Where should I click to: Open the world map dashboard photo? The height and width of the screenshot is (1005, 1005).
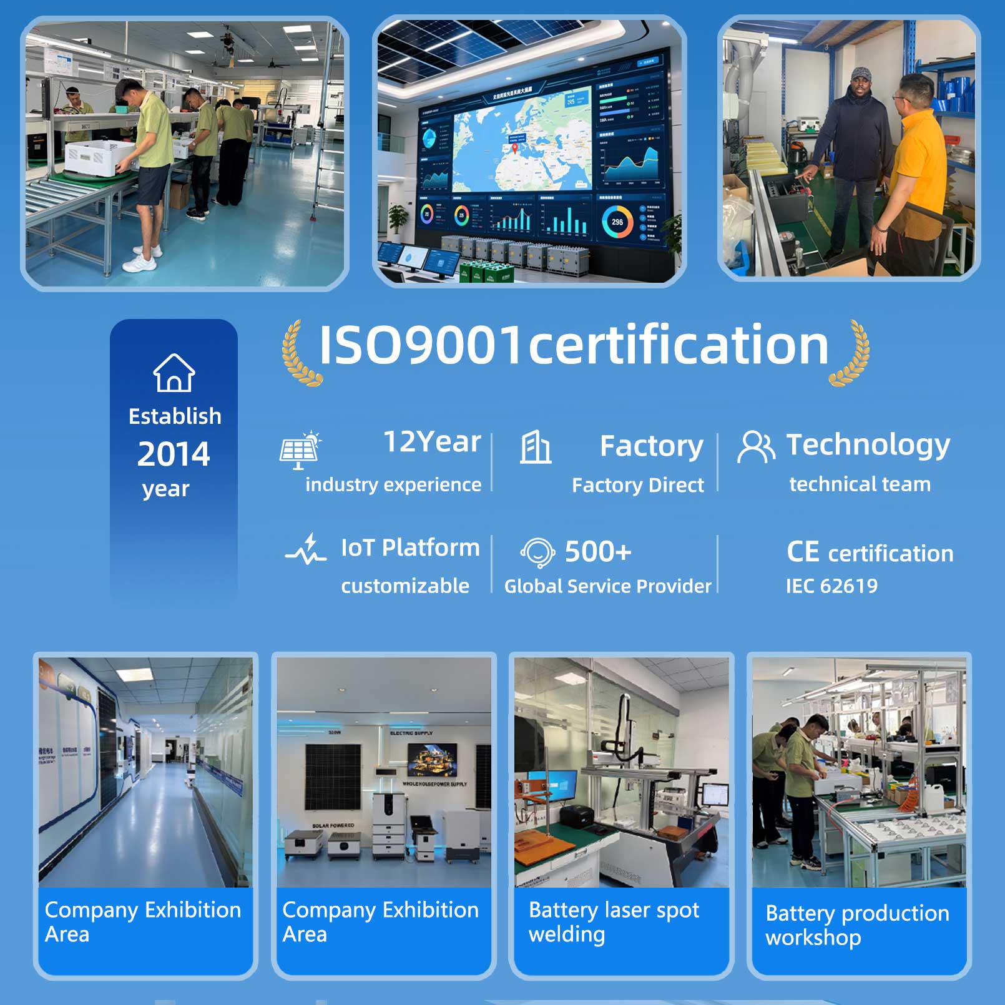coord(529,152)
